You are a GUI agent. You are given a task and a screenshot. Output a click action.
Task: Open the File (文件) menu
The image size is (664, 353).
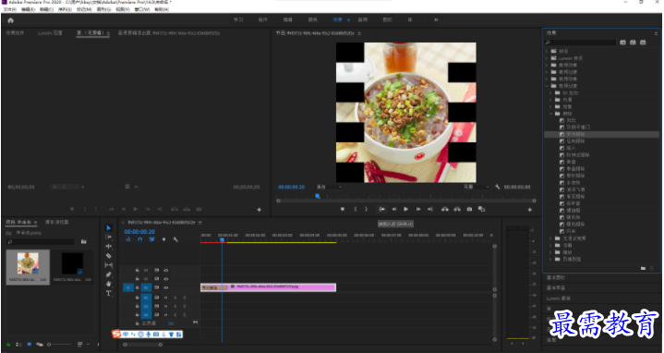tap(10, 9)
